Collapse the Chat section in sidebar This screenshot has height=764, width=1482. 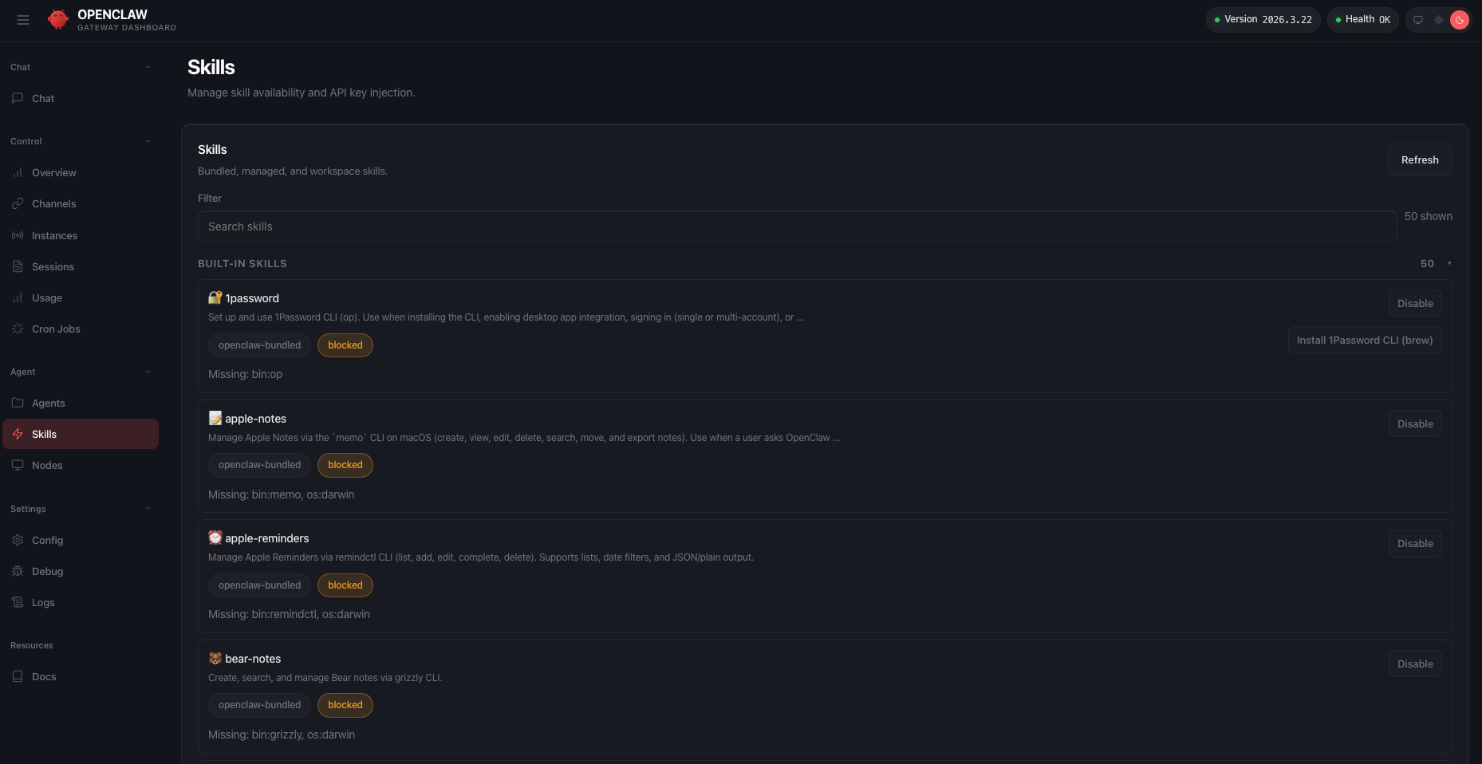[x=148, y=67]
